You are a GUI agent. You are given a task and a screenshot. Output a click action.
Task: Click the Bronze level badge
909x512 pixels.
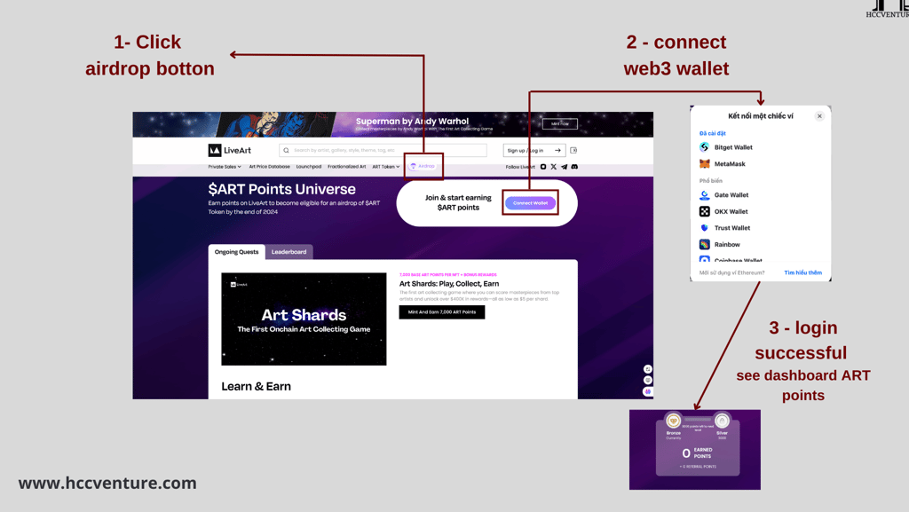coord(673,421)
